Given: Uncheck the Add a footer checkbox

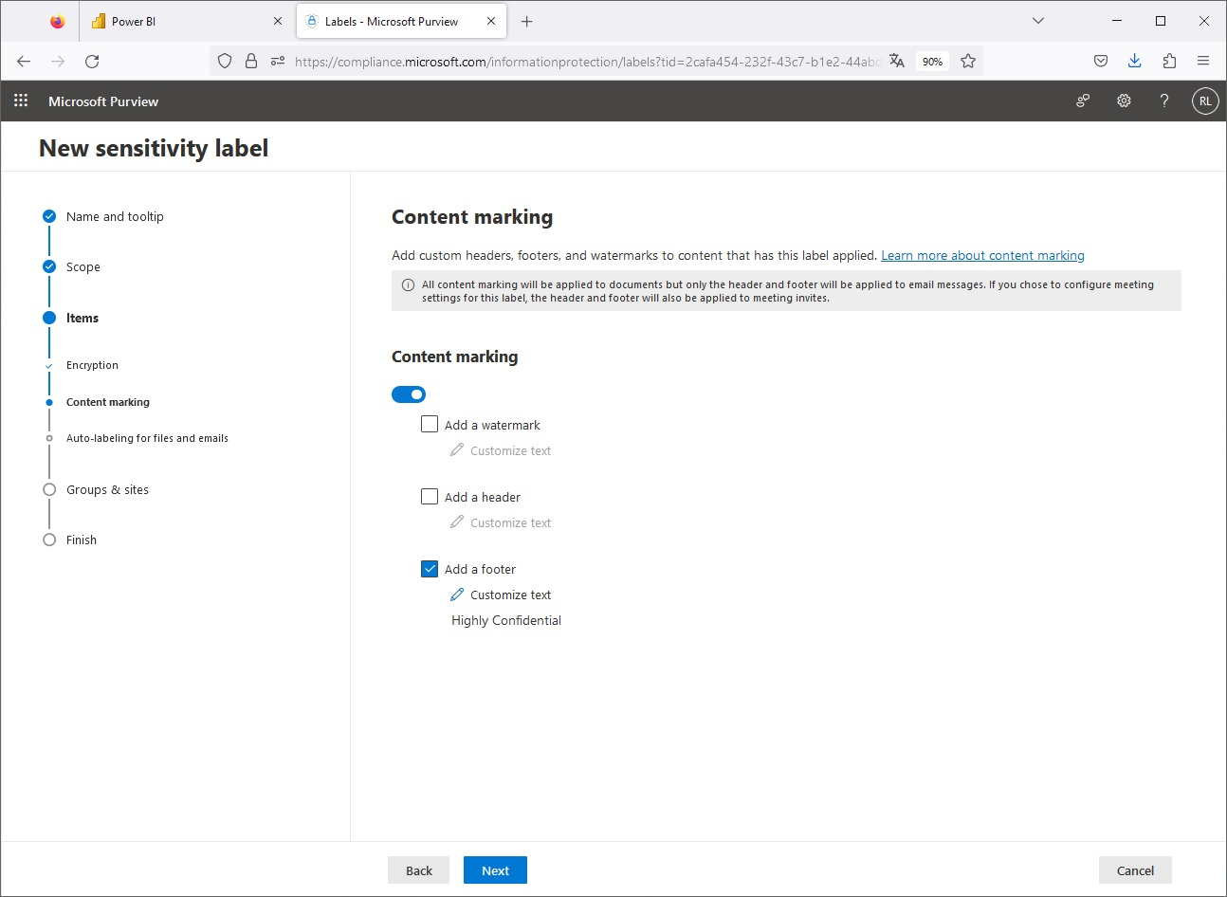Looking at the screenshot, I should (429, 568).
